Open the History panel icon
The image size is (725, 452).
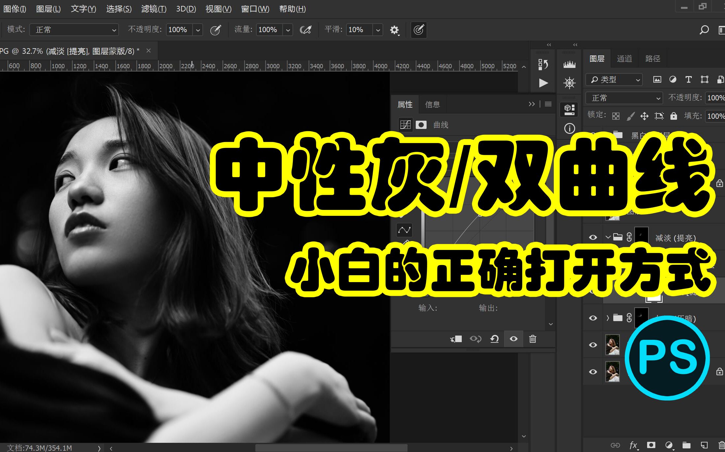pyautogui.click(x=543, y=64)
